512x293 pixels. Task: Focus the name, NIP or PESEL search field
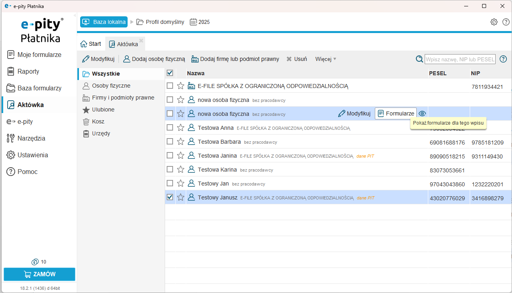coord(460,59)
